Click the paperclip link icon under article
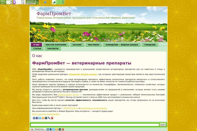Screen dimensions: 197x131 [49, 118]
